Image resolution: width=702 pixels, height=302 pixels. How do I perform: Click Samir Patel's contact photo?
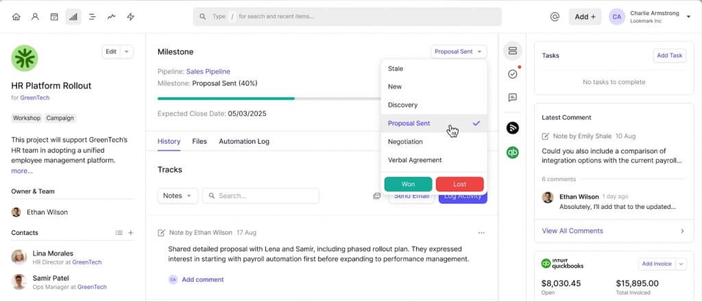pyautogui.click(x=19, y=282)
